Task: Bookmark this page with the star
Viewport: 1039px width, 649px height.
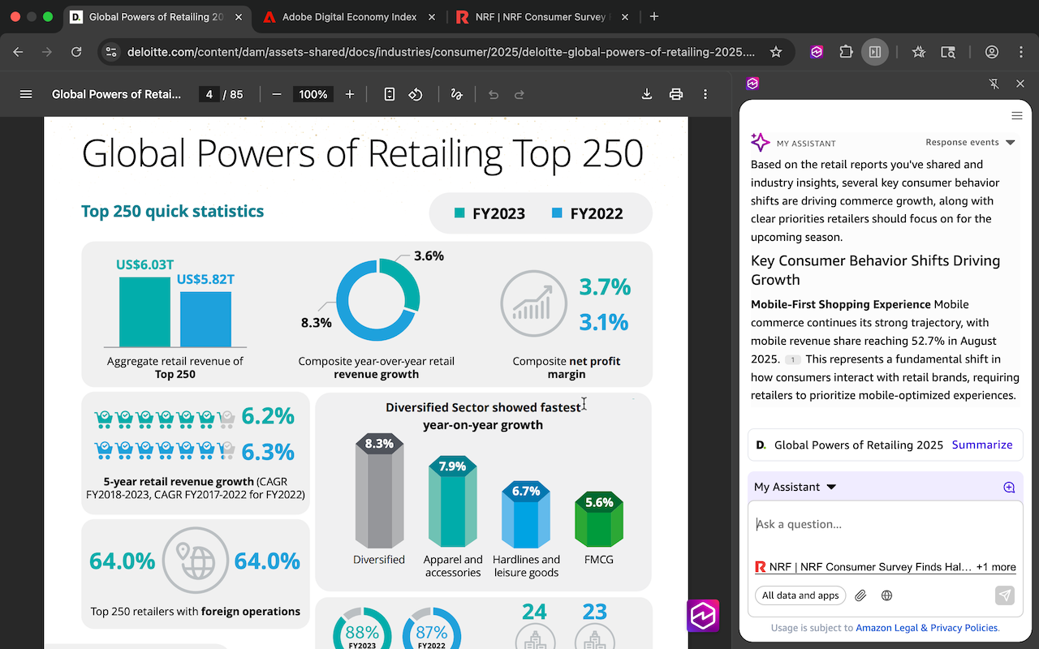Action: [776, 52]
